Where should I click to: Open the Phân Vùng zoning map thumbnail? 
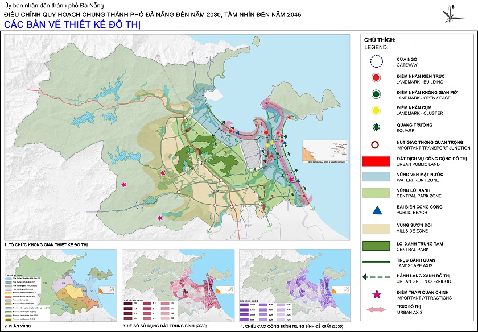click(60, 286)
